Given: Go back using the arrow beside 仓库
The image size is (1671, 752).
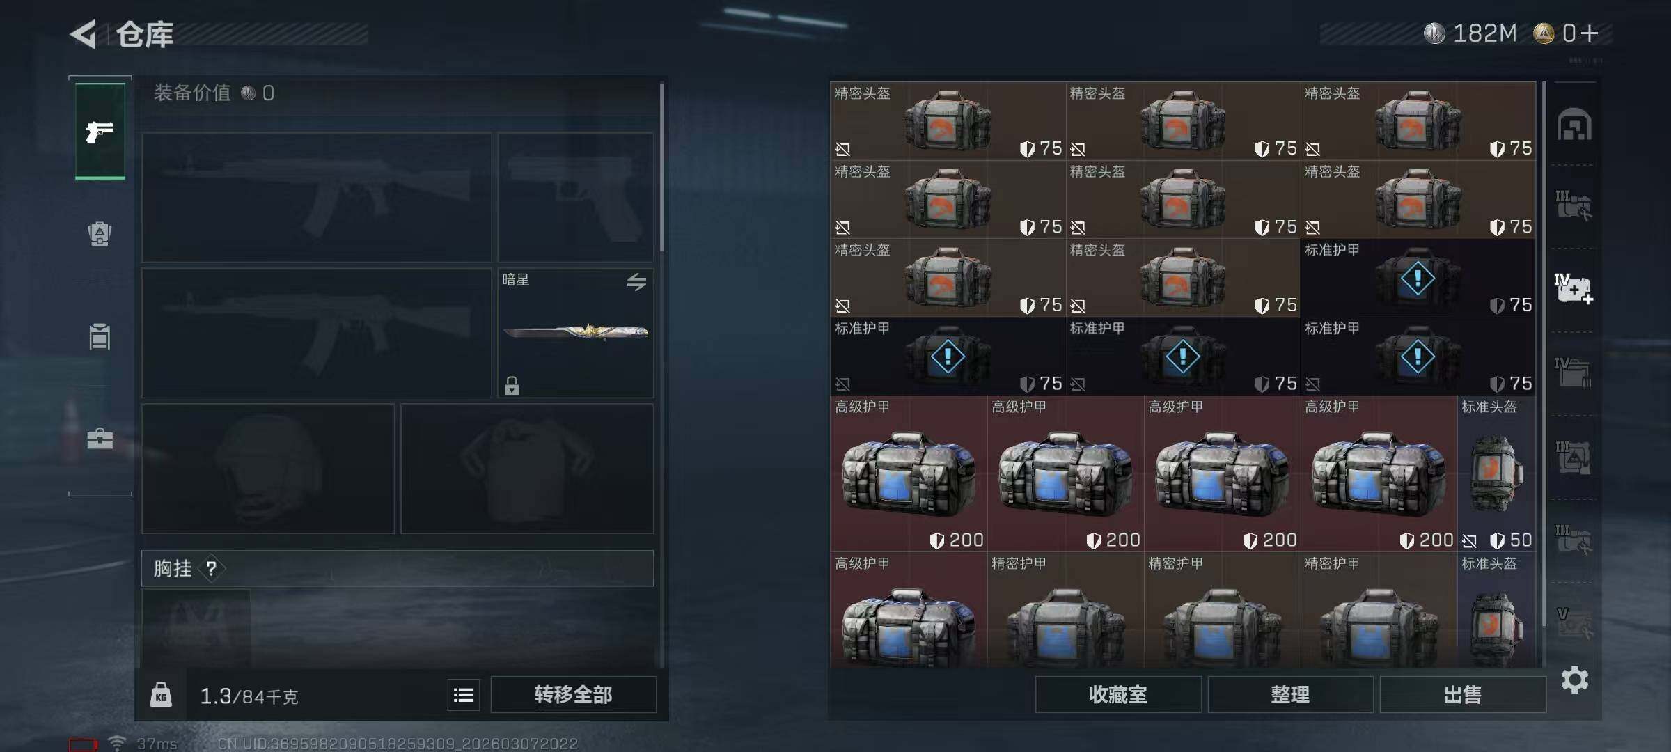Looking at the screenshot, I should 84,34.
